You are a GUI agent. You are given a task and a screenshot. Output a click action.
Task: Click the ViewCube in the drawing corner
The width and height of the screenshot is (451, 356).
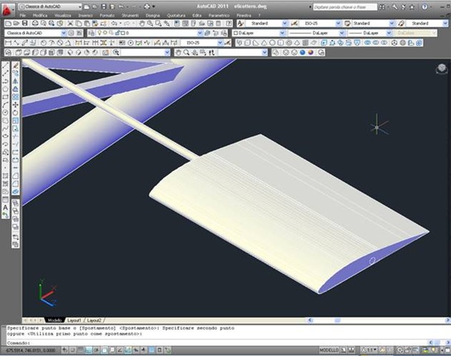441,69
